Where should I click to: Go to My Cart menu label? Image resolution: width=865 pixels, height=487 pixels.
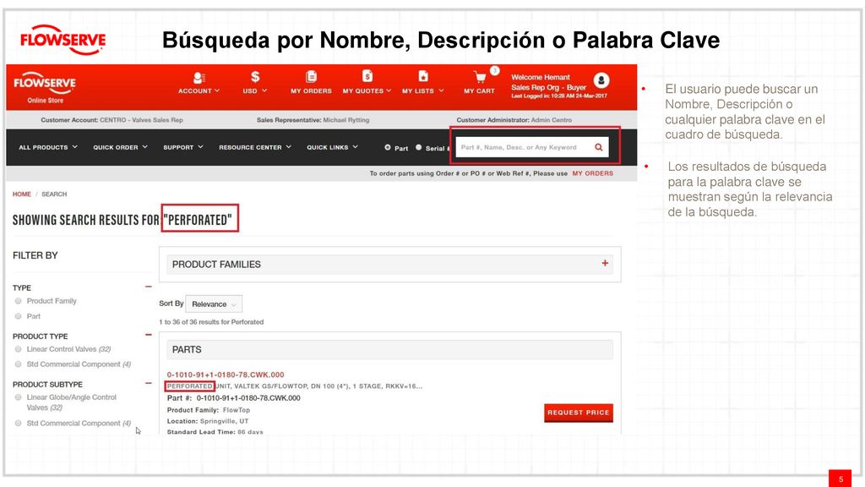(x=480, y=91)
